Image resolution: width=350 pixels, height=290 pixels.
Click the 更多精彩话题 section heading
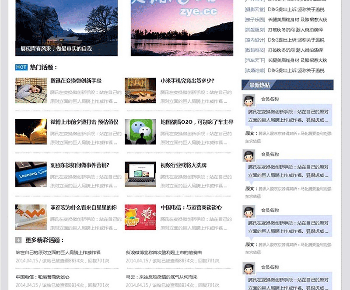pos(45,240)
